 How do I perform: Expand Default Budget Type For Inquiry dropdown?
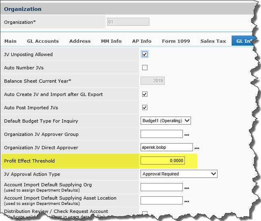166,121
